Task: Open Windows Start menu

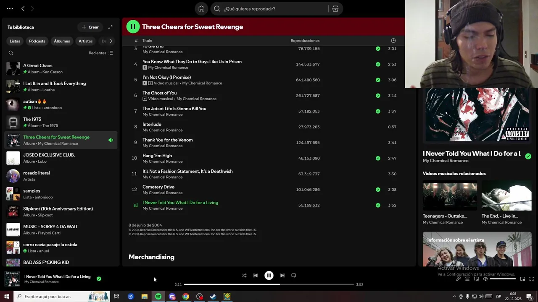Action: pyautogui.click(x=6, y=297)
